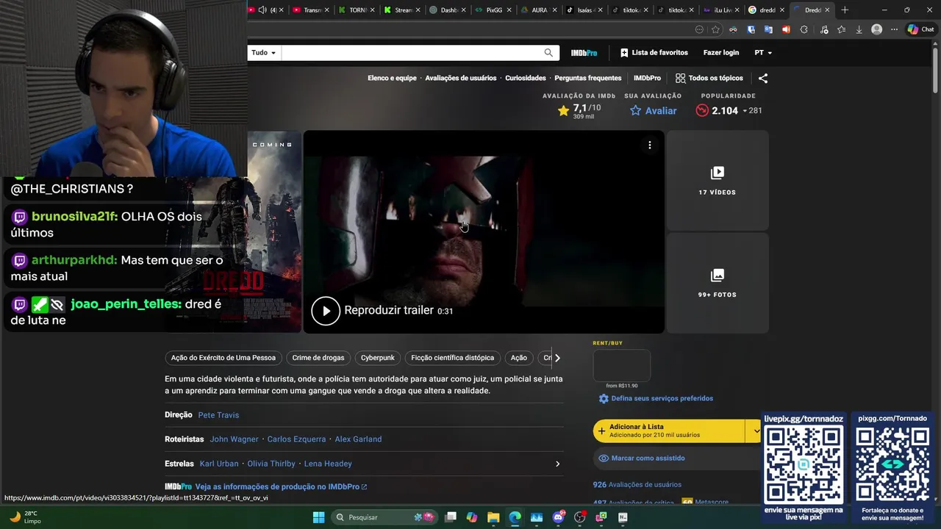Open Edge three-dot settings menu
Viewport: 941px width, 529px height.
pyautogui.click(x=894, y=29)
